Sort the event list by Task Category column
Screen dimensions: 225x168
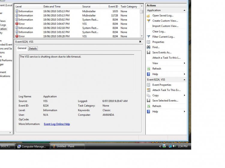[129, 7]
